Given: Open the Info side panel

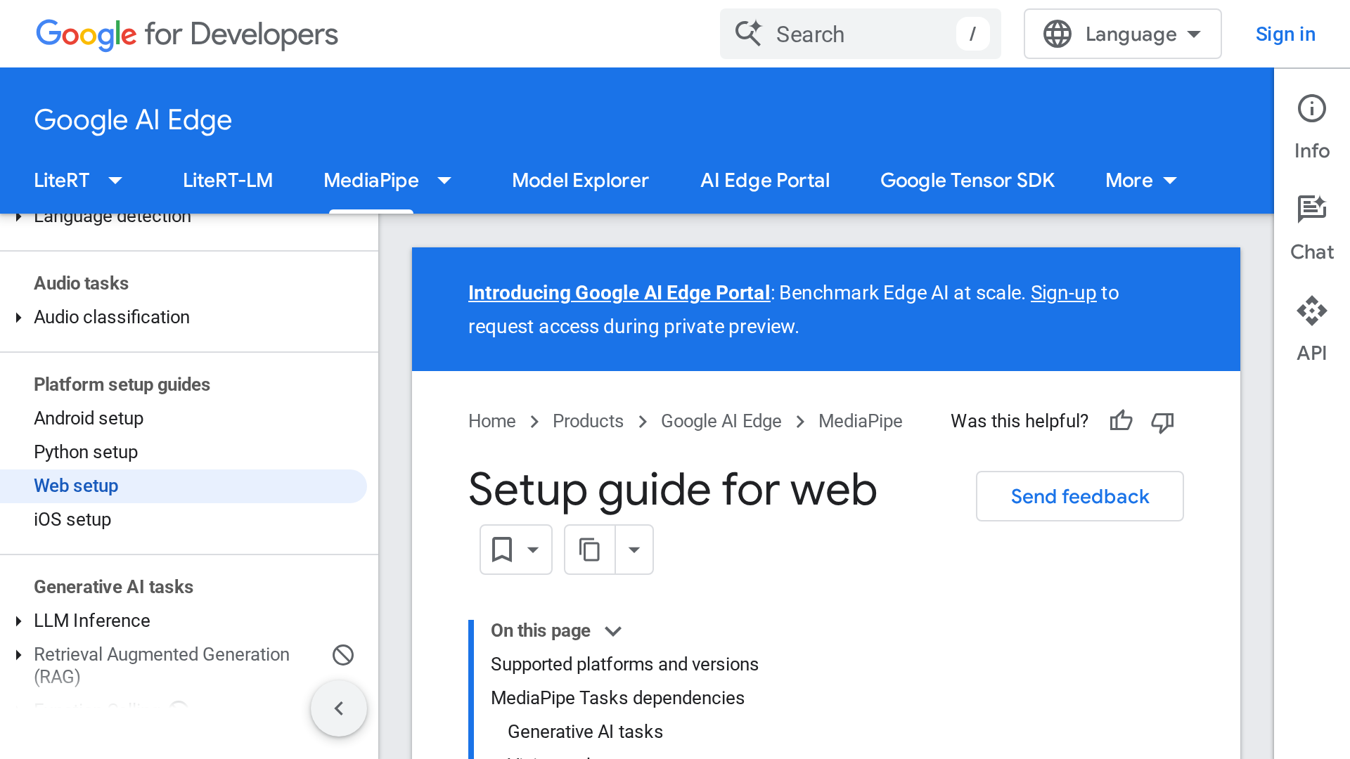Looking at the screenshot, I should coord(1311,126).
